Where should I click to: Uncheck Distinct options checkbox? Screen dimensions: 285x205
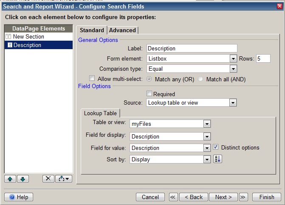coord(216,147)
